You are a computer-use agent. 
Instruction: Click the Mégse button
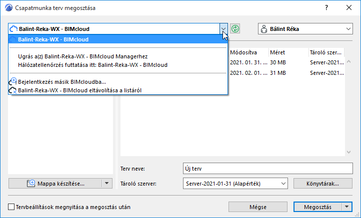click(x=258, y=207)
